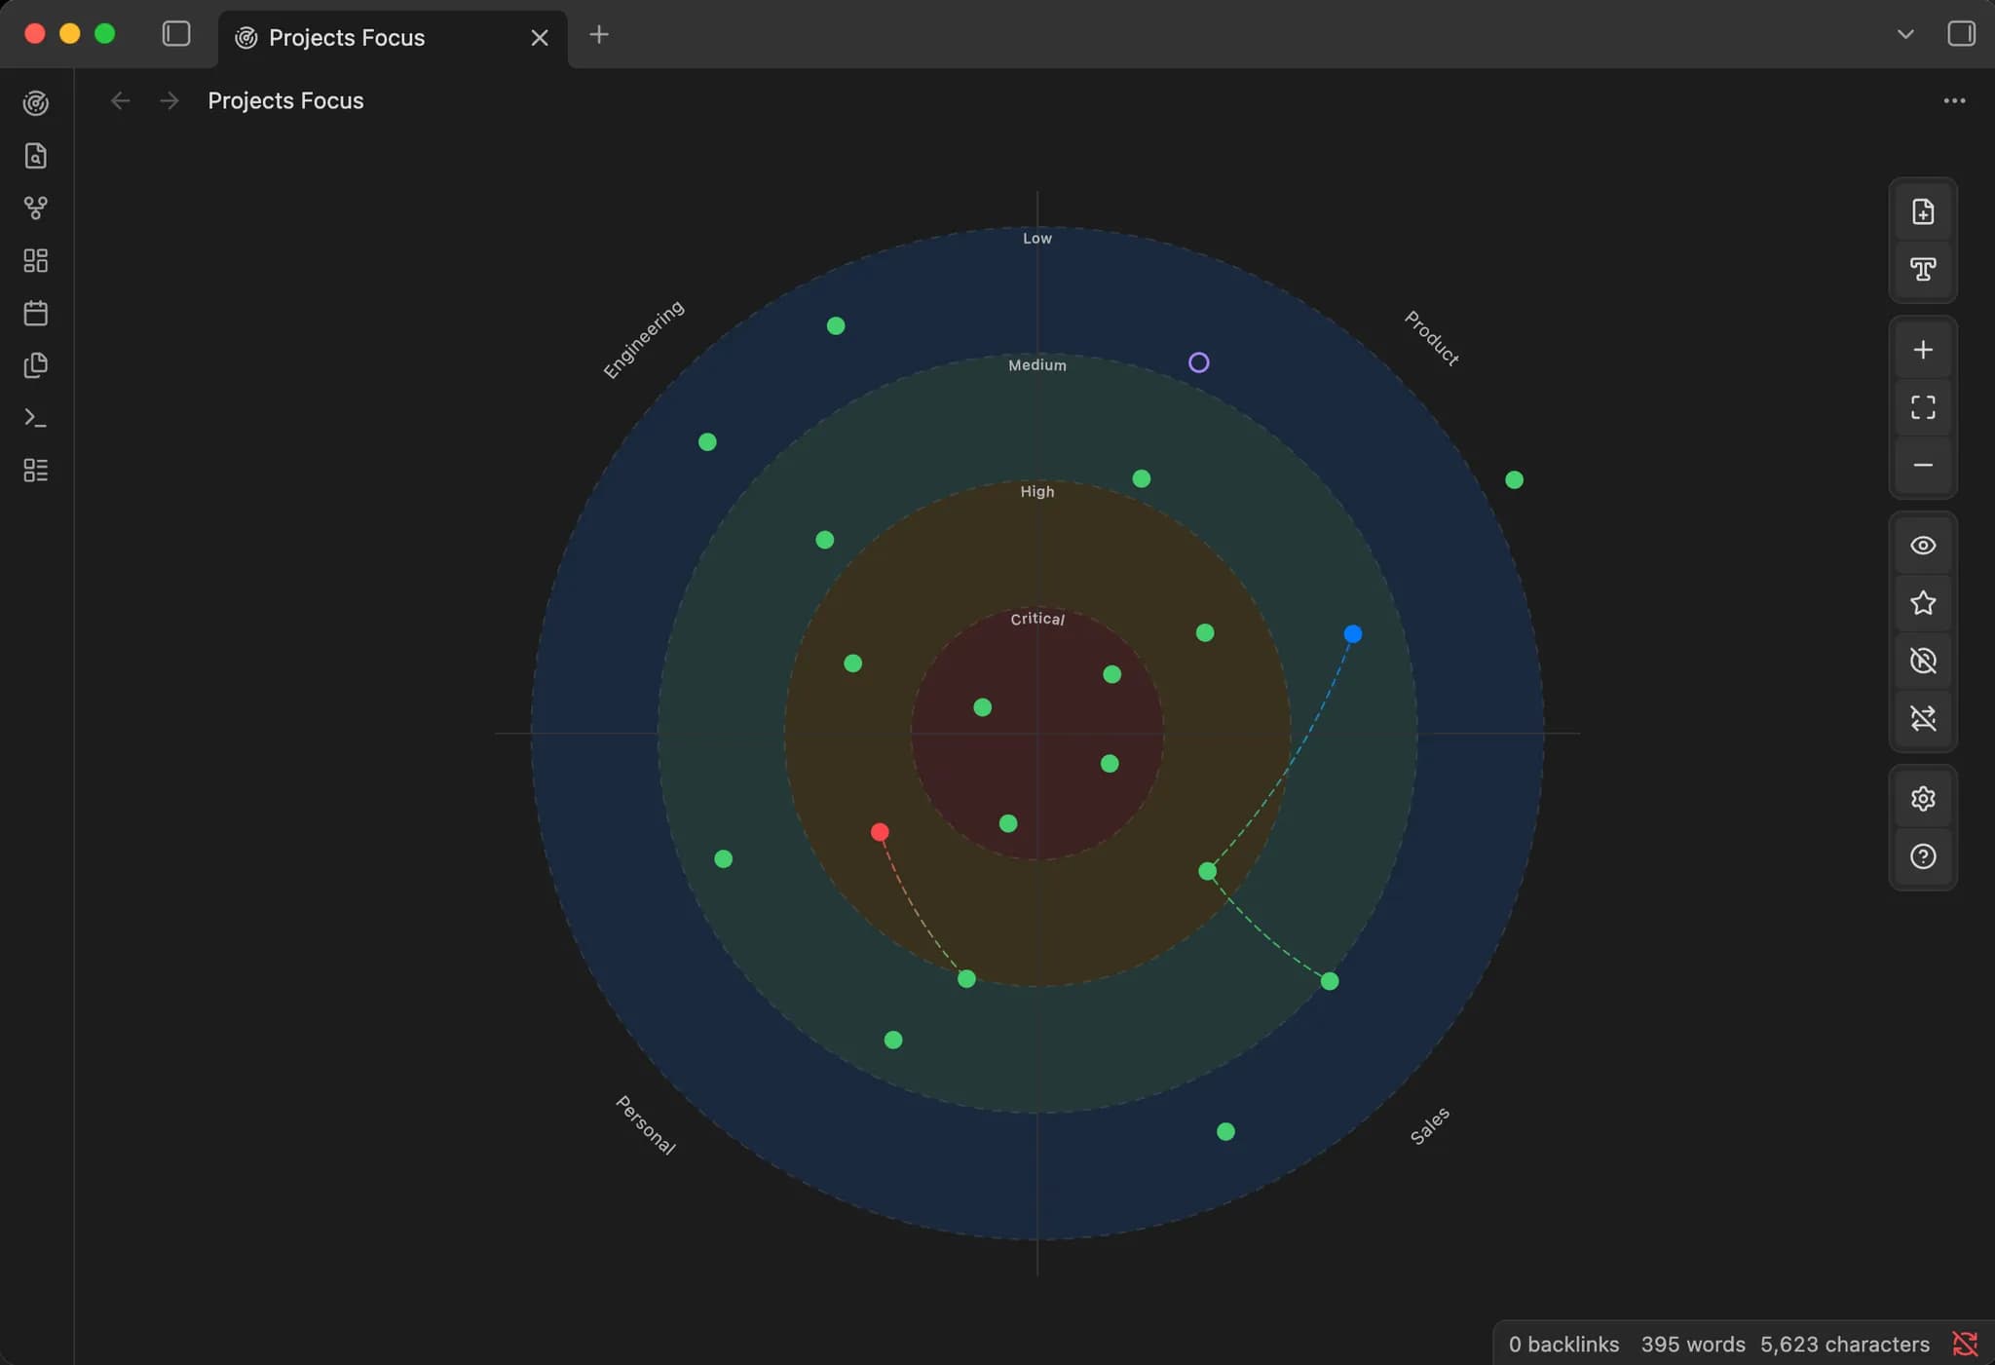Click the Product quadrant label
1995x1365 pixels.
click(1432, 338)
